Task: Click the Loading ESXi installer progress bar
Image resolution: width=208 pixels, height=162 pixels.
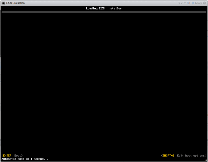Action: (x=104, y=12)
